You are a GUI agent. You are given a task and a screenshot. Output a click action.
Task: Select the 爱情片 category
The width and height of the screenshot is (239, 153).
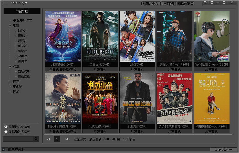[22, 41]
